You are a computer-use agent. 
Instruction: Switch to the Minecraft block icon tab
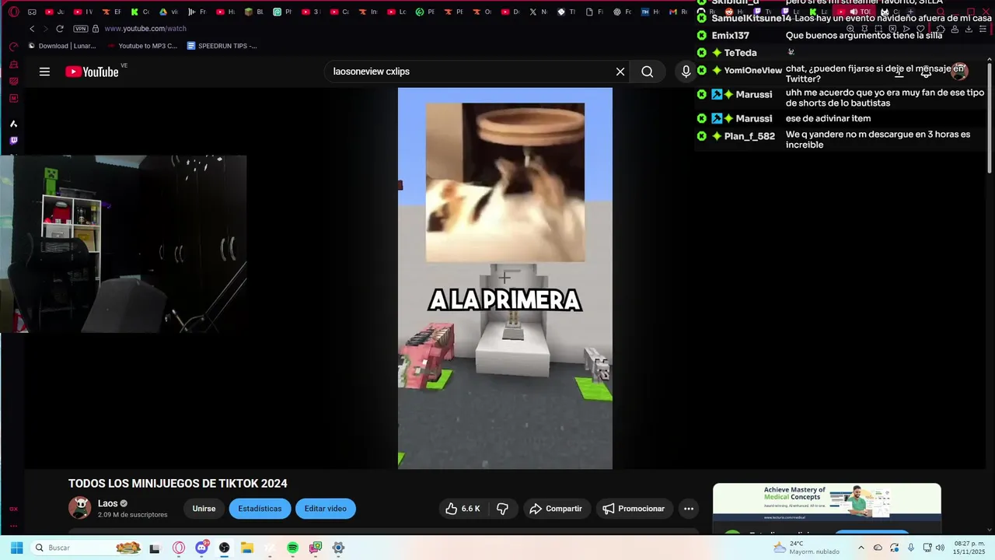click(253, 12)
